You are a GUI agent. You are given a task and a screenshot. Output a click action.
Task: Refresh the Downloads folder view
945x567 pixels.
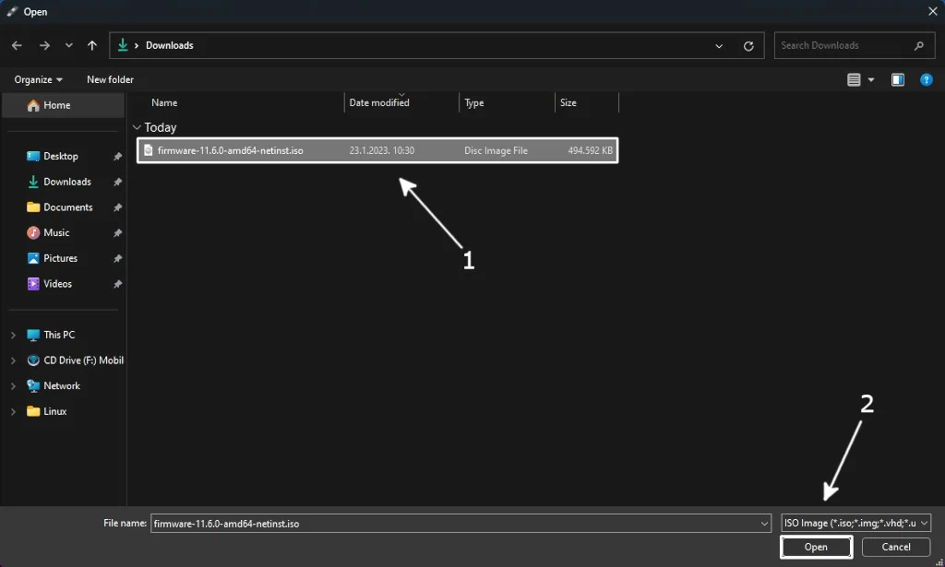[748, 44]
